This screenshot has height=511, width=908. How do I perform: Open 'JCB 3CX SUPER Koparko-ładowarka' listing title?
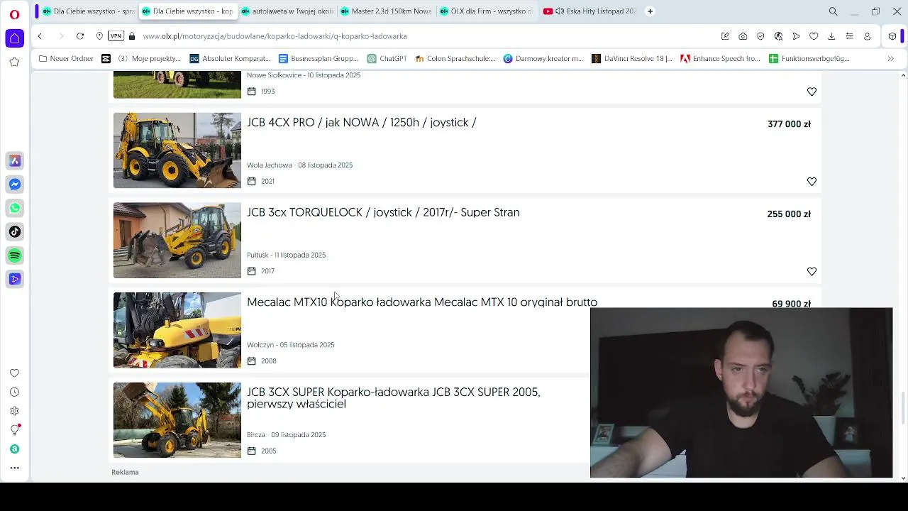394,398
